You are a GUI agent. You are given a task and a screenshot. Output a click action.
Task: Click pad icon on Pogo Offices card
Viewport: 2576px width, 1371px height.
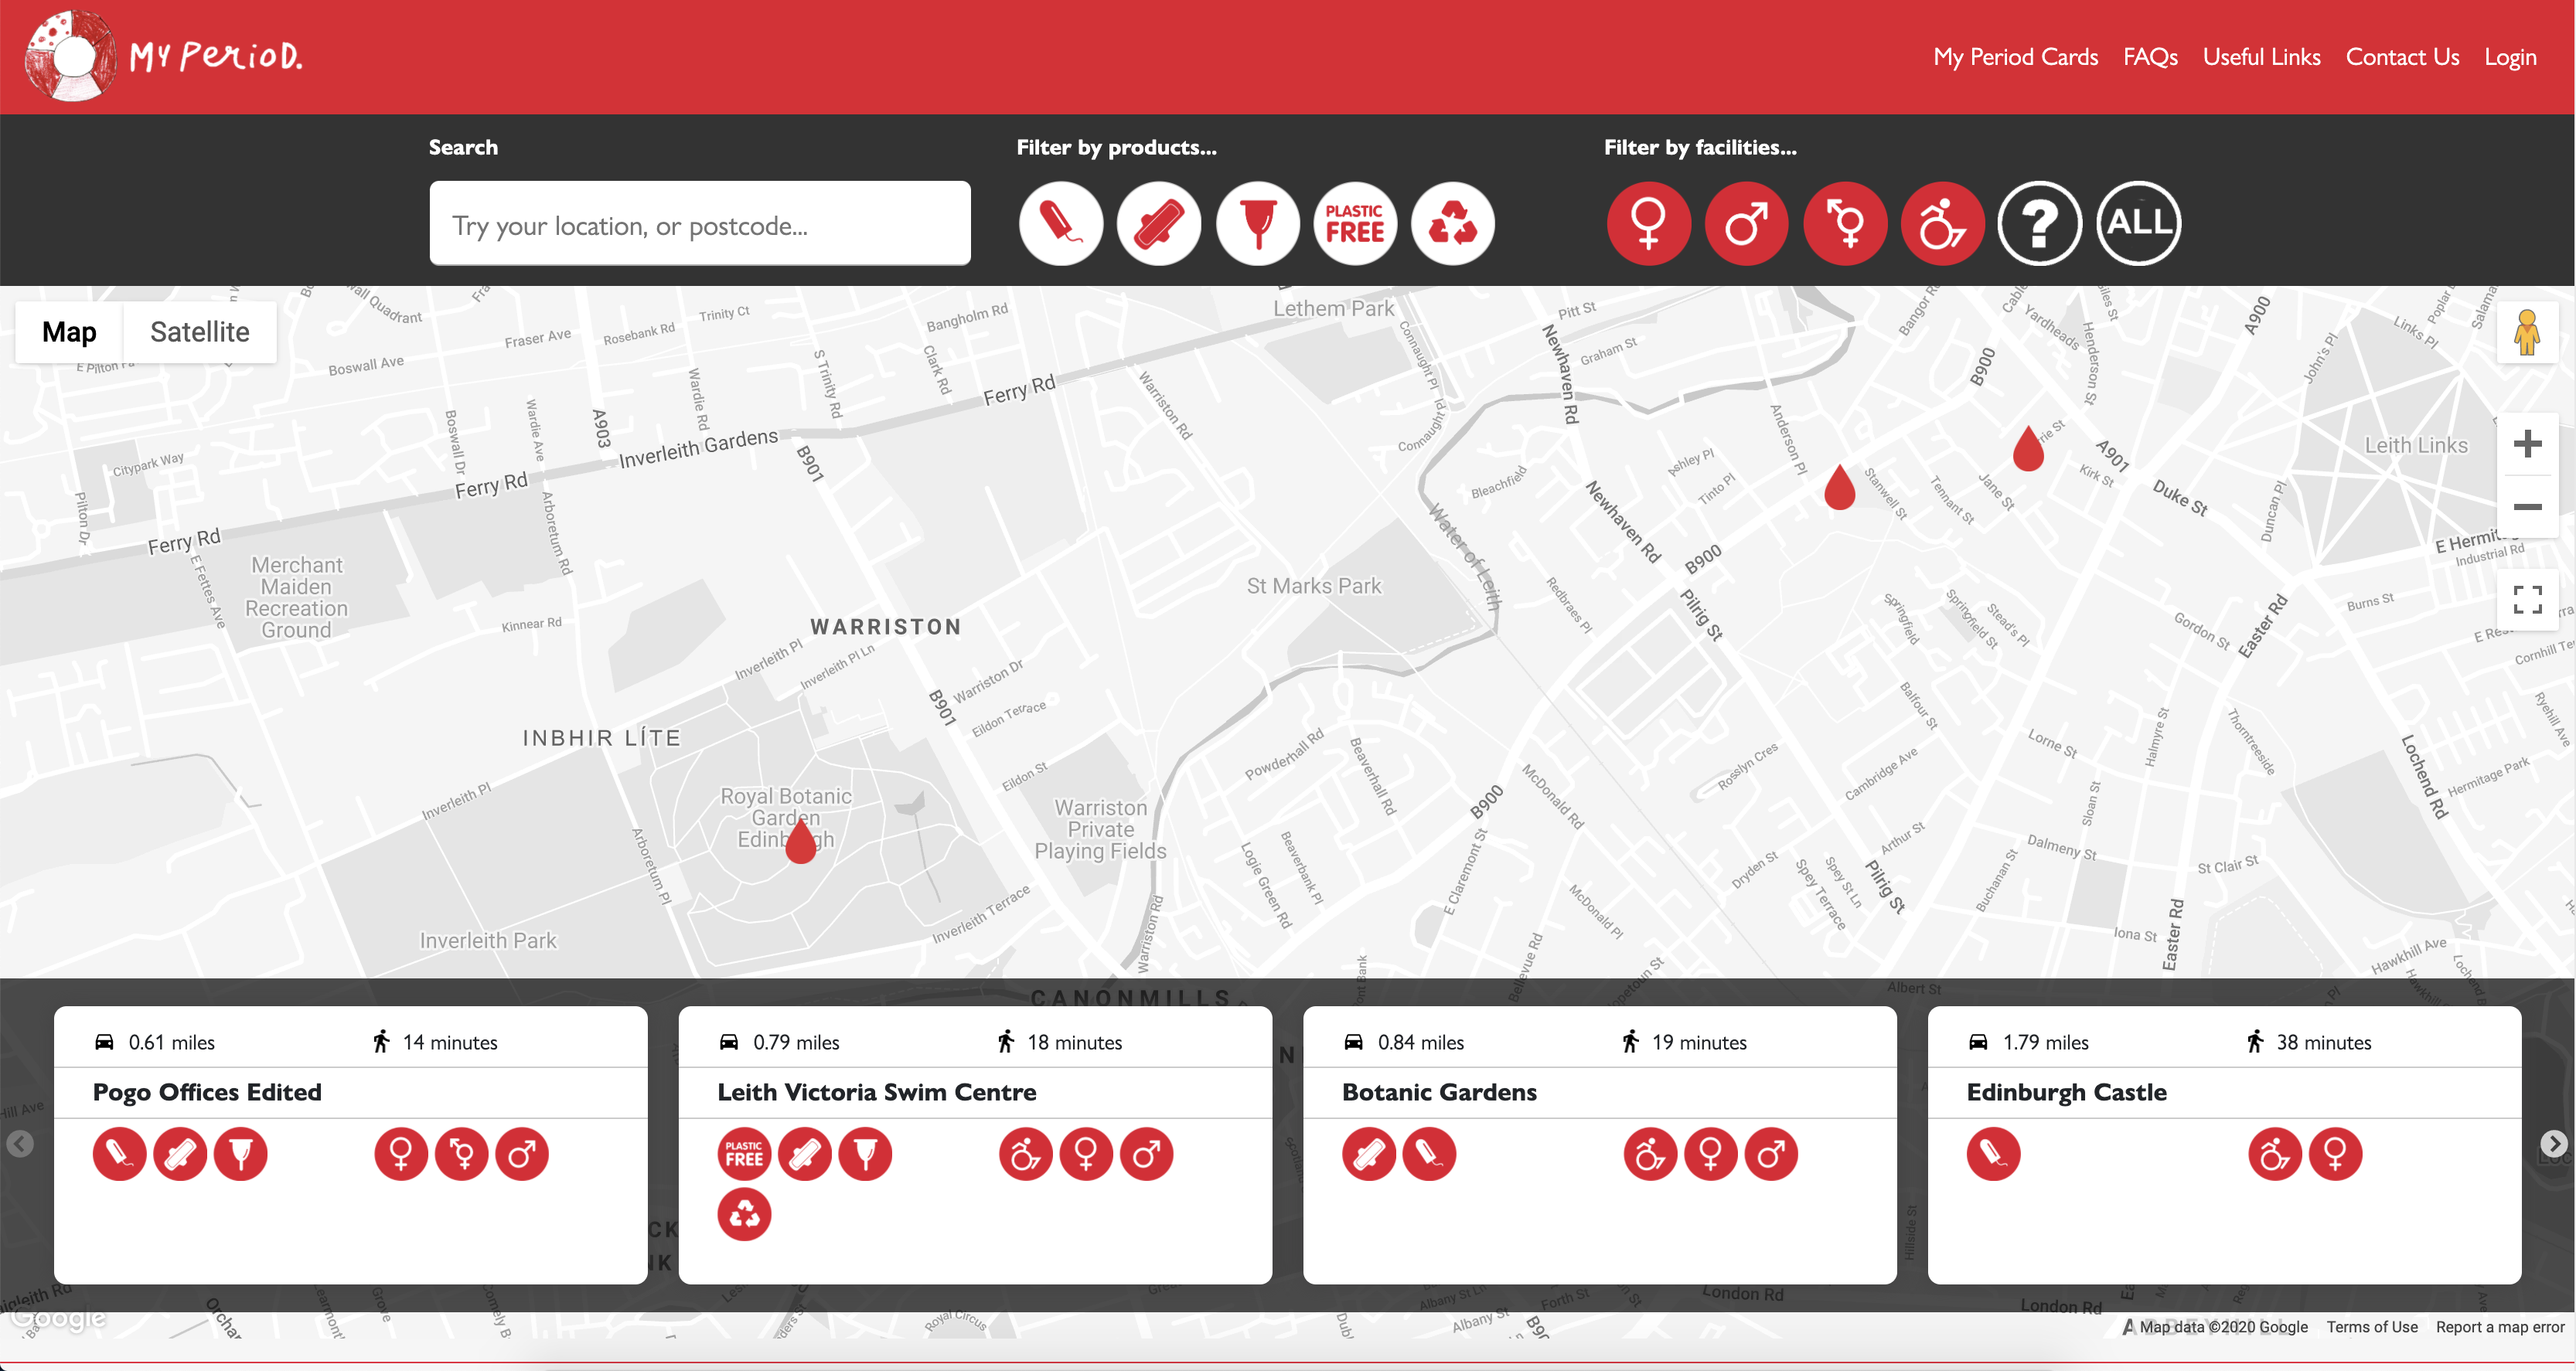pos(180,1154)
